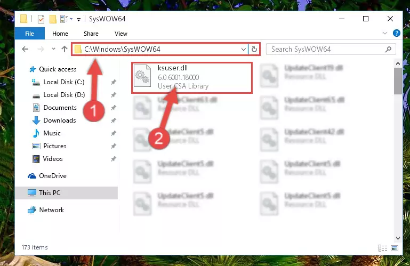Image resolution: width=410 pixels, height=266 pixels.
Task: Open Pictures in the sidebar
Action: pyautogui.click(x=49, y=146)
